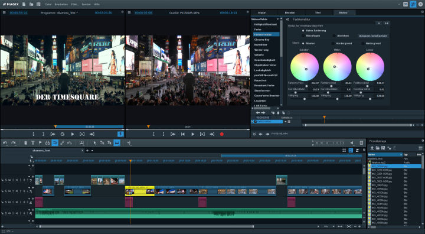Select Keine Änderung radio option
The height and width of the screenshot is (234, 425).
[303, 31]
